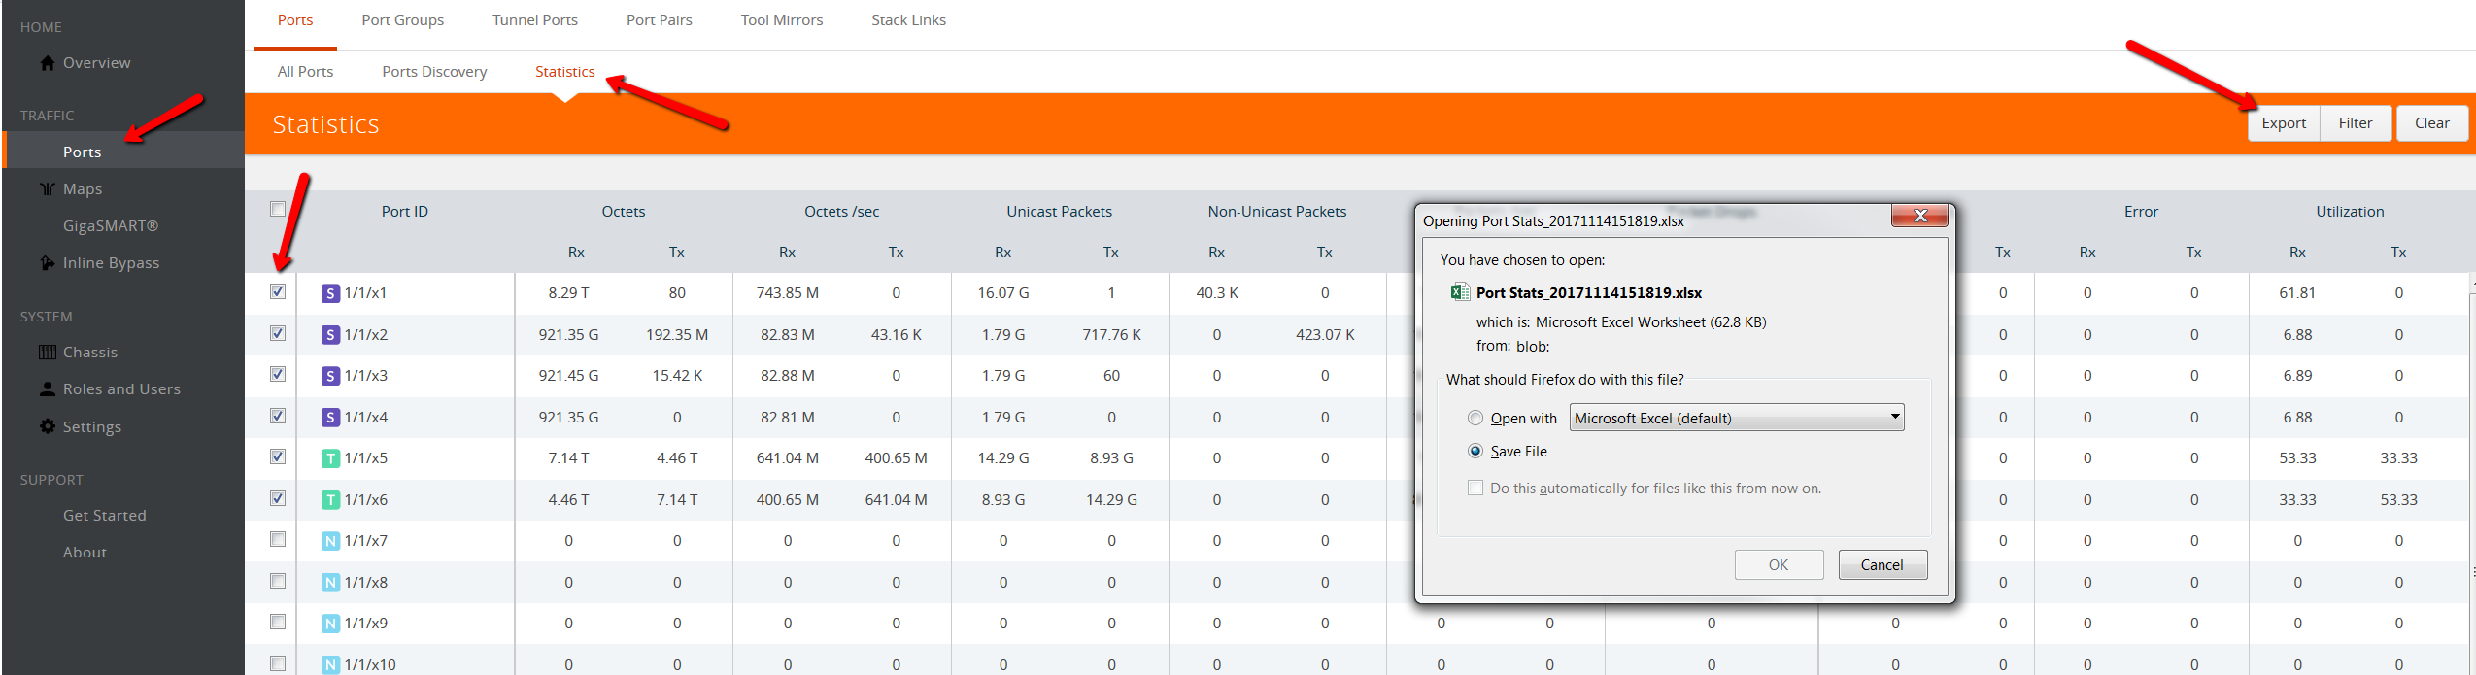Viewport: 2476px width, 675px height.
Task: Click the Export button
Action: pyautogui.click(x=2283, y=123)
